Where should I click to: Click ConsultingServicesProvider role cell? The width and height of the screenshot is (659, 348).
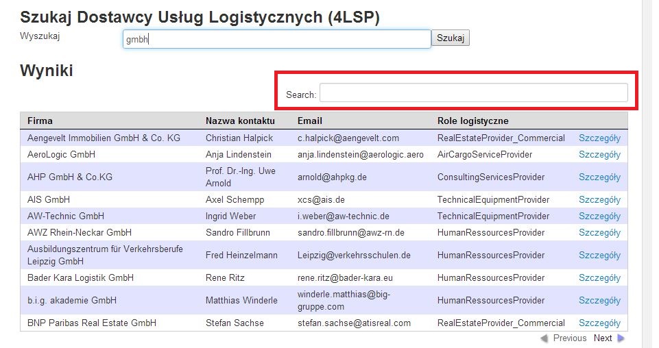[x=491, y=177]
